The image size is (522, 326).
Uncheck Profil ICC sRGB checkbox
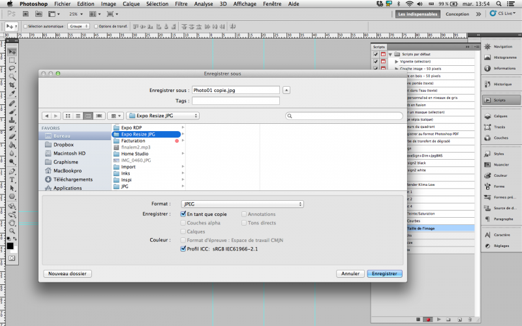[183, 248]
